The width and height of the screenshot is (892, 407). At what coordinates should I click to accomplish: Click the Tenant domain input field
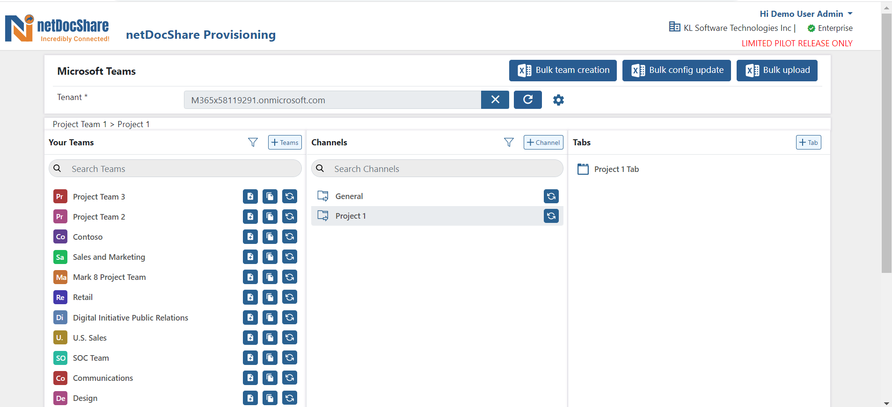click(x=332, y=100)
